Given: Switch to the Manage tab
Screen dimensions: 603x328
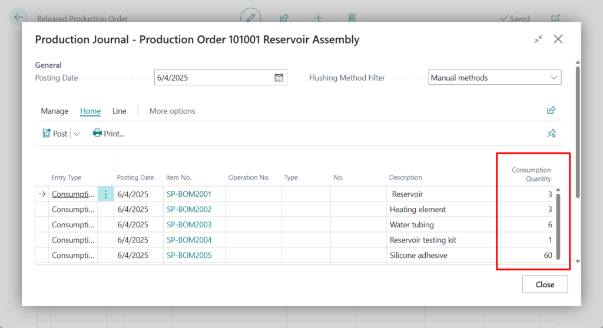Looking at the screenshot, I should coord(55,111).
